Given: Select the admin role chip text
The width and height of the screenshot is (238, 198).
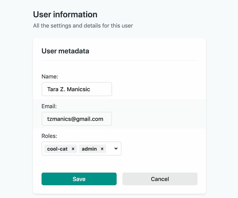Looking at the screenshot, I should 89,149.
